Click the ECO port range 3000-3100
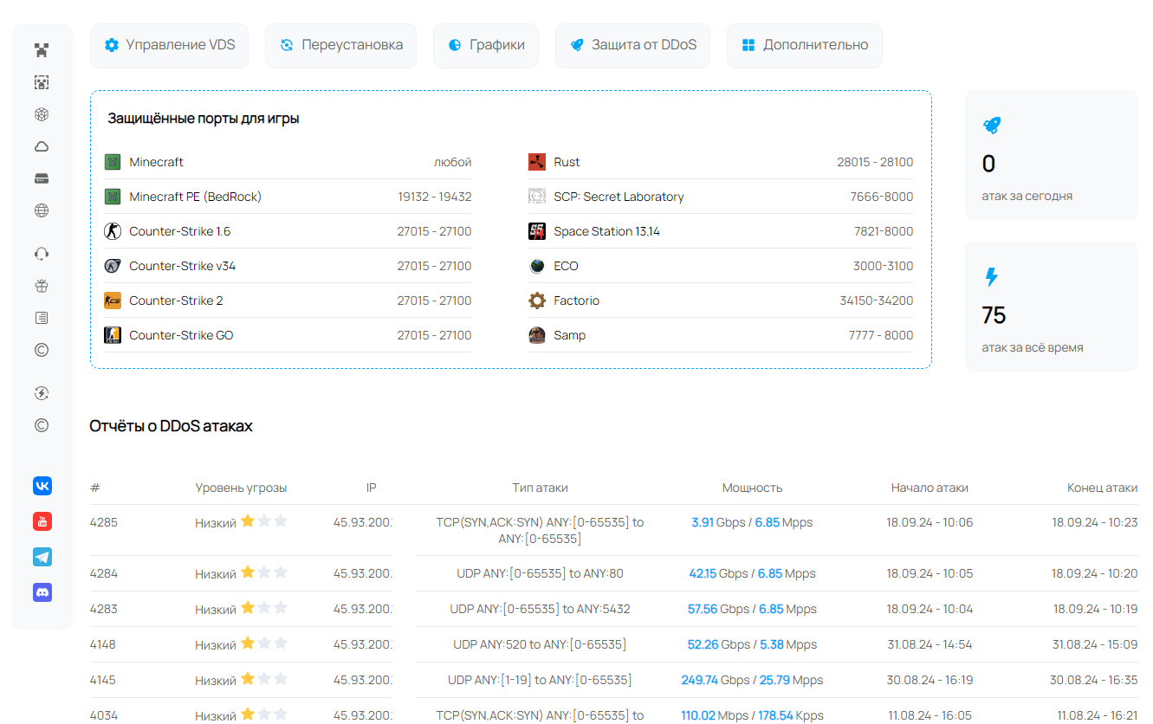The width and height of the screenshot is (1153, 724). click(x=884, y=266)
